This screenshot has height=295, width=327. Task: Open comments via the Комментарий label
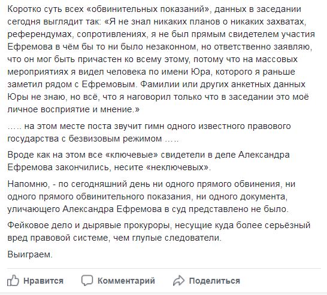click(x=126, y=281)
